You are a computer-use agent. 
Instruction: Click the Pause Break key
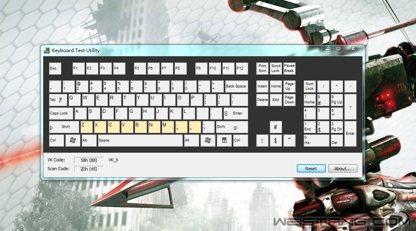[x=289, y=68]
